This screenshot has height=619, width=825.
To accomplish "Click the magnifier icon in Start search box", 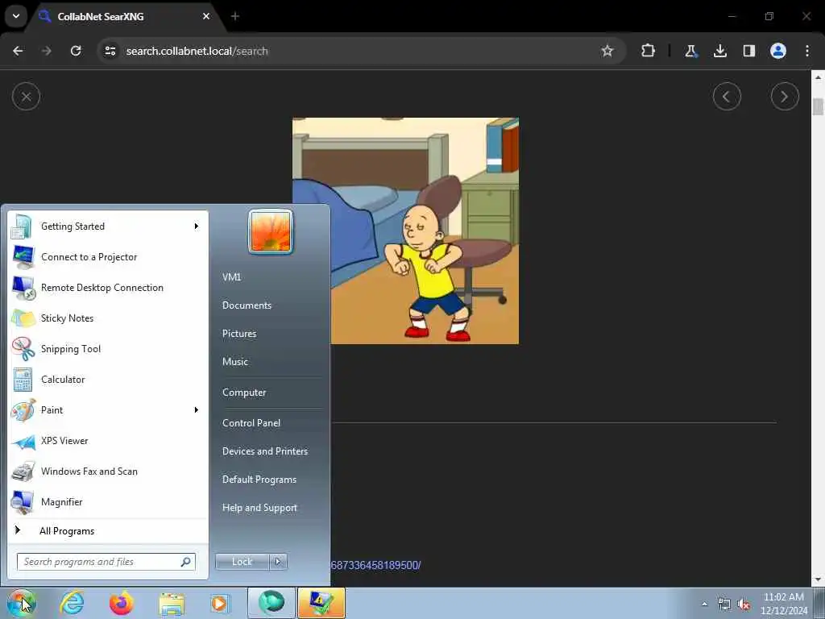I will [x=185, y=562].
